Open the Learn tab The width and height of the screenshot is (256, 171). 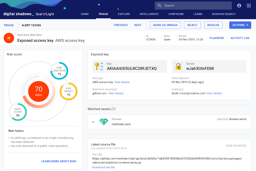(198, 14)
